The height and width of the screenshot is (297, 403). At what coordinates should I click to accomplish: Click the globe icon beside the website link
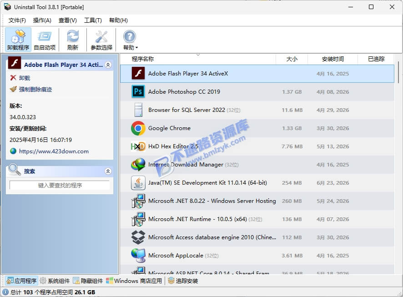click(x=13, y=151)
